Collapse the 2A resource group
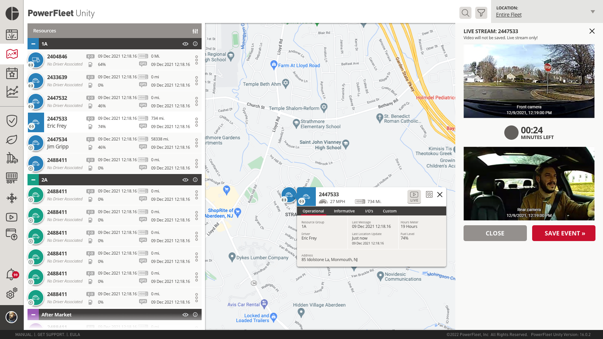 [33, 180]
